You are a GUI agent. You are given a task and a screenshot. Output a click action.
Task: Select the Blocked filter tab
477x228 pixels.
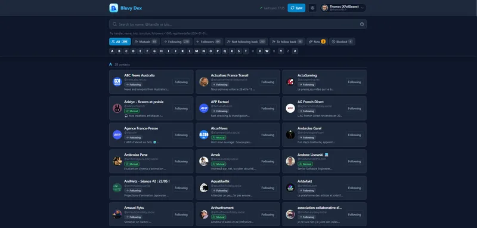[x=342, y=42]
